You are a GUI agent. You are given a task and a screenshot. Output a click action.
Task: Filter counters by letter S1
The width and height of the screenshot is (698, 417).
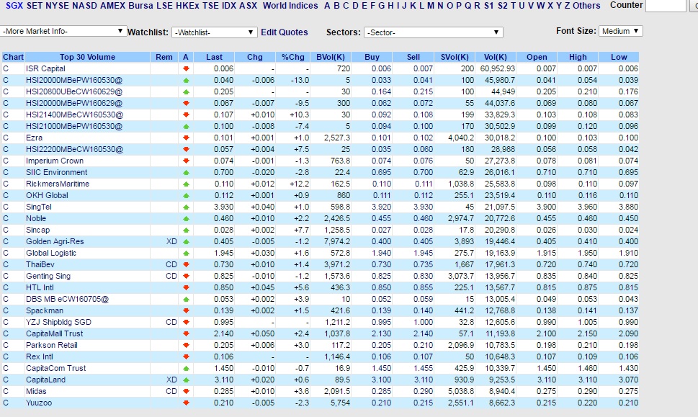pyautogui.click(x=489, y=6)
